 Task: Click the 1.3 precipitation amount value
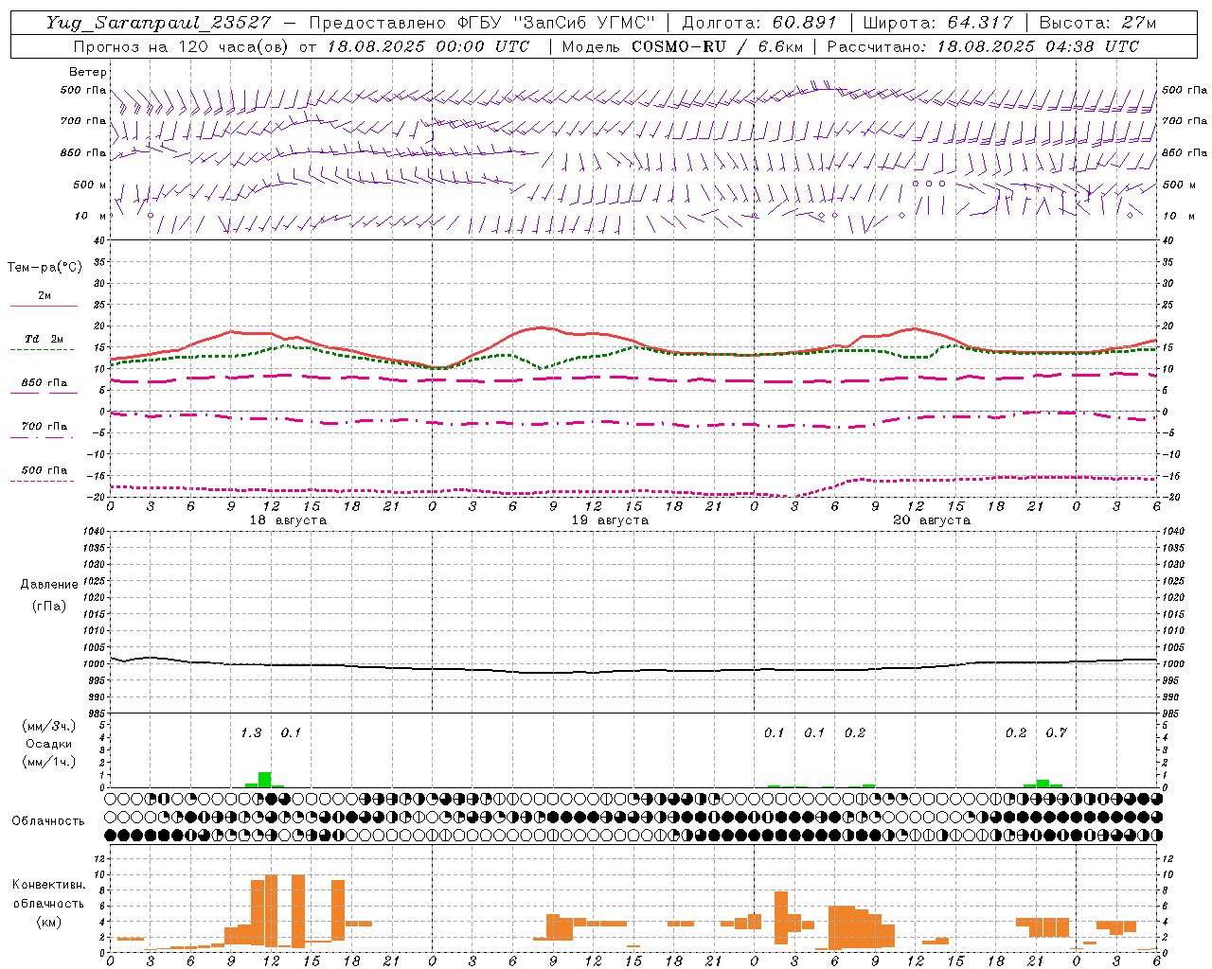251,732
